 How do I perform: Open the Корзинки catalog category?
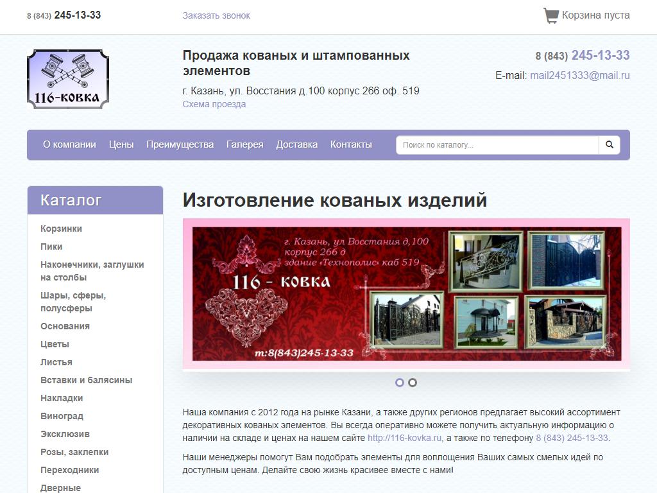tap(61, 229)
